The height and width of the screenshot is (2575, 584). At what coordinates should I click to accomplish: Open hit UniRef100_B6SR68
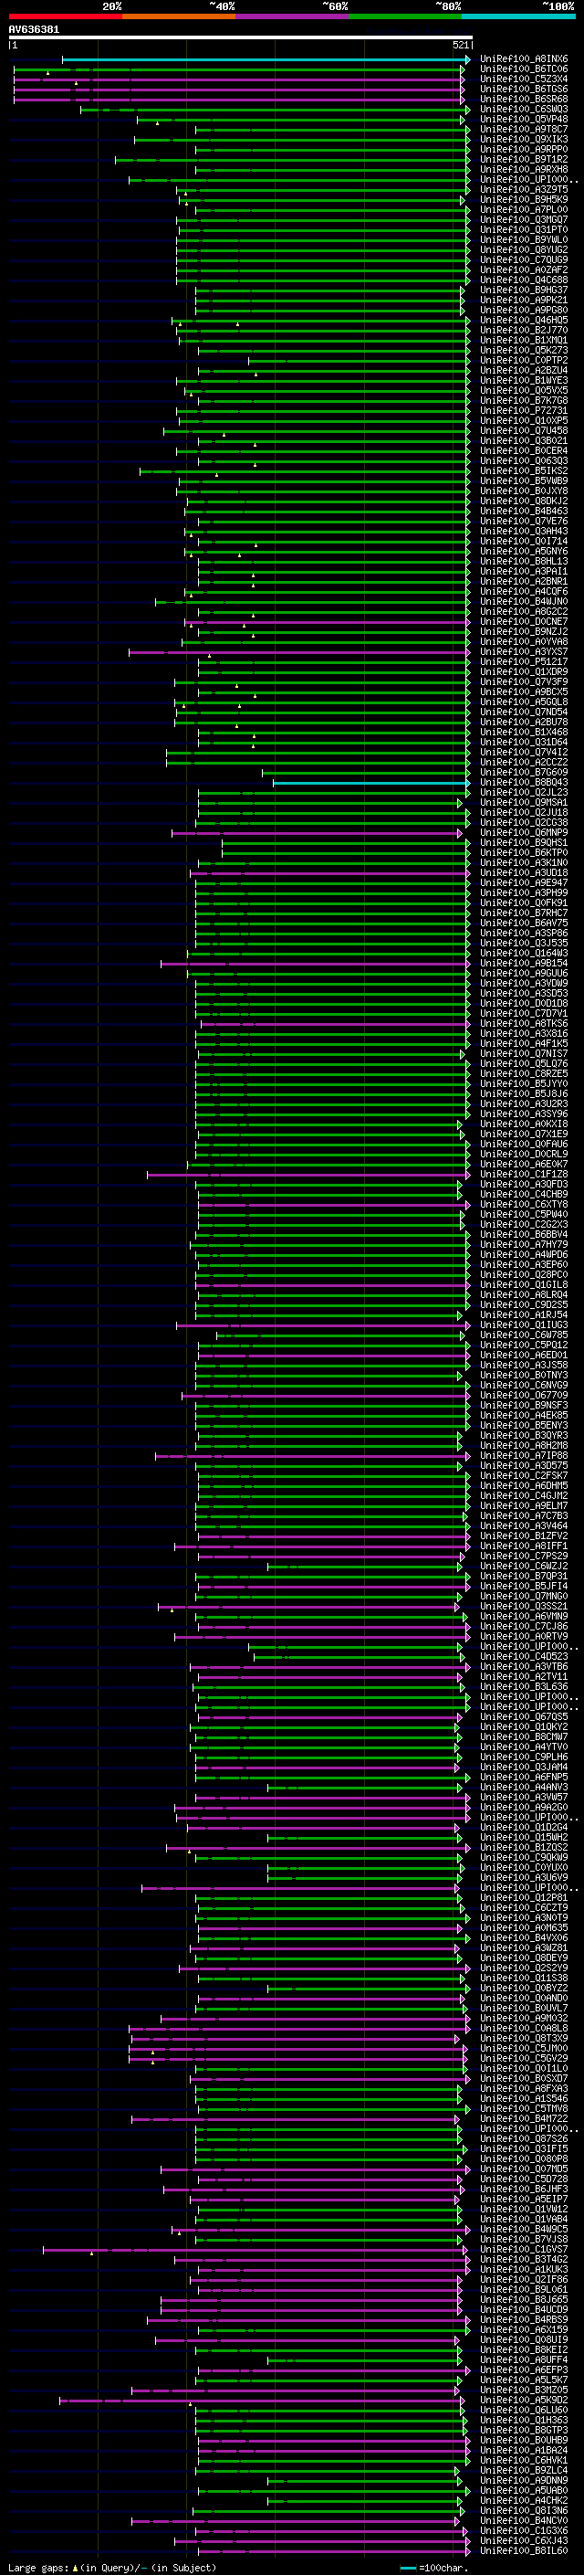tap(523, 100)
